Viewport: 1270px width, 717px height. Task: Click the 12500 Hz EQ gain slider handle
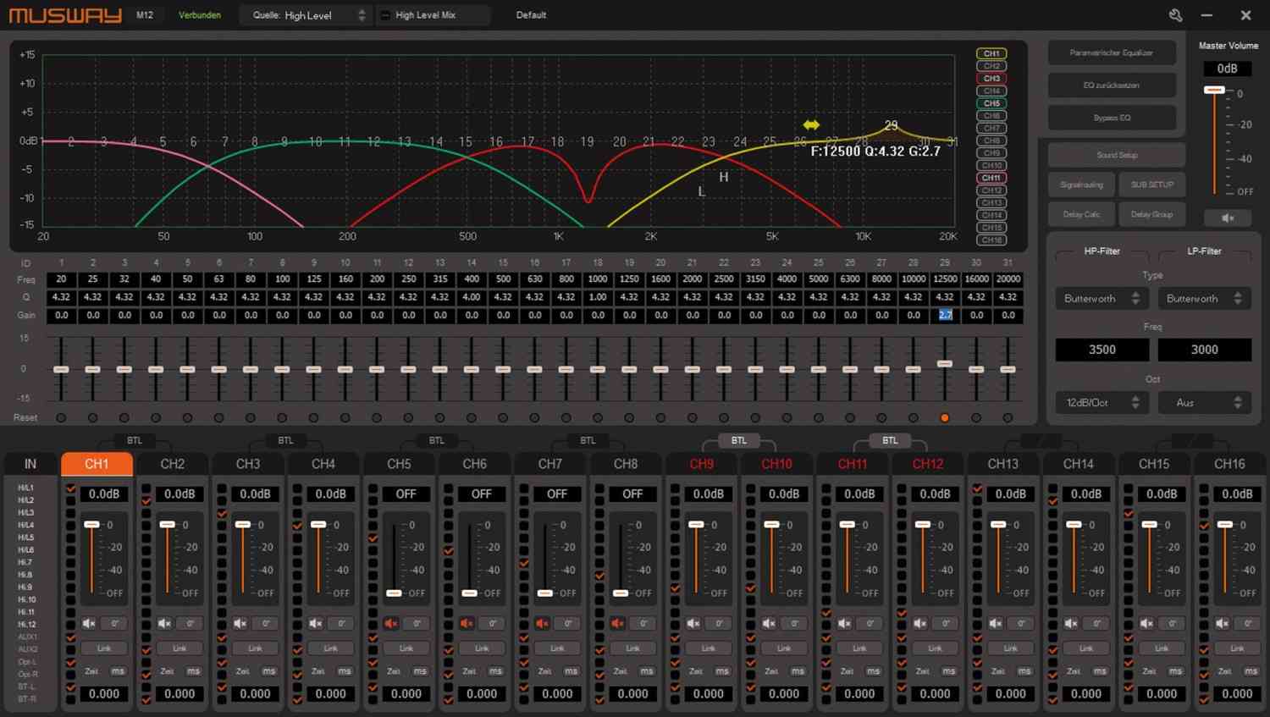pyautogui.click(x=945, y=364)
